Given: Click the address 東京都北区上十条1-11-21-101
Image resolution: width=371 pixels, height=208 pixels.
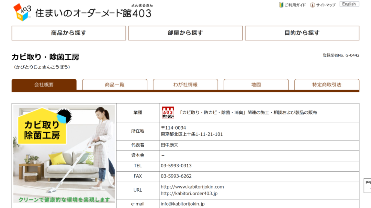Looking at the screenshot, I should 192,134.
